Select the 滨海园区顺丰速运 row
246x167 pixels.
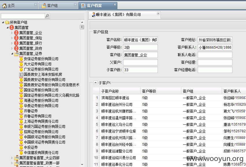coord(169,98)
